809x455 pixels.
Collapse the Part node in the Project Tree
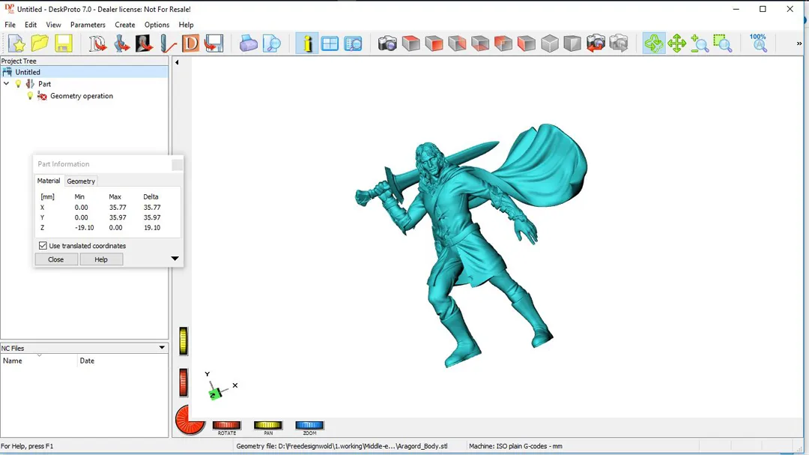(x=7, y=84)
